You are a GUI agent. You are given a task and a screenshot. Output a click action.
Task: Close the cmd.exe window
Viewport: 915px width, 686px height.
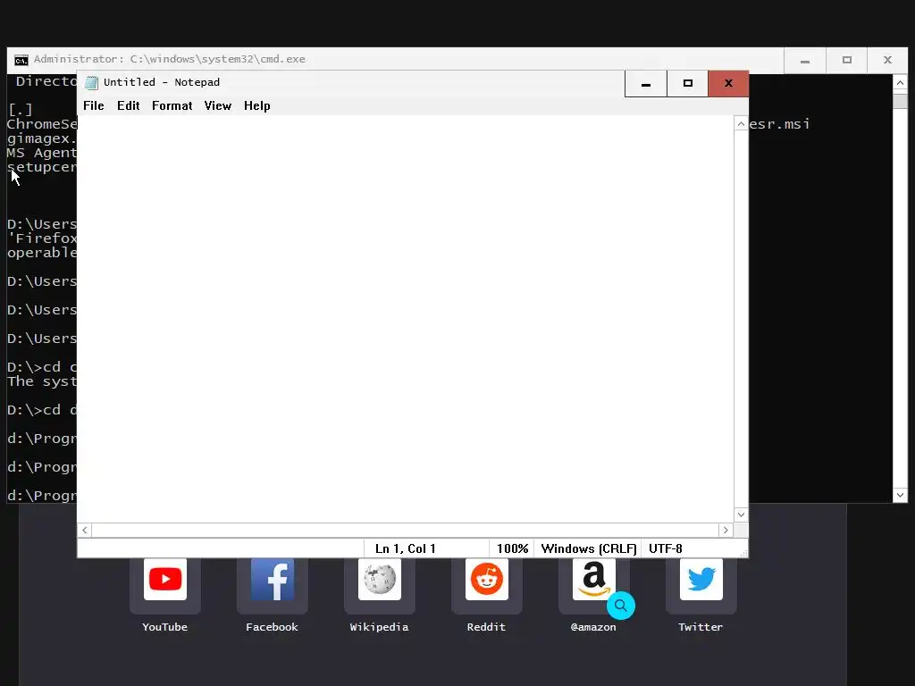point(887,61)
